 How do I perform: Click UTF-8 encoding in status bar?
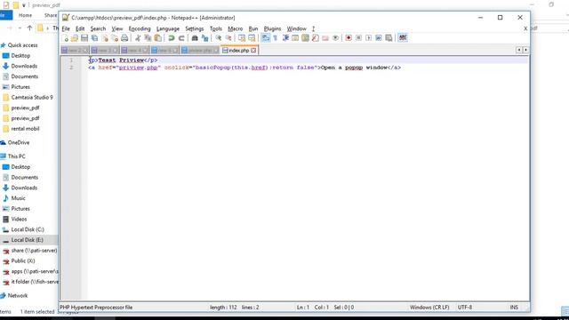pyautogui.click(x=464, y=308)
